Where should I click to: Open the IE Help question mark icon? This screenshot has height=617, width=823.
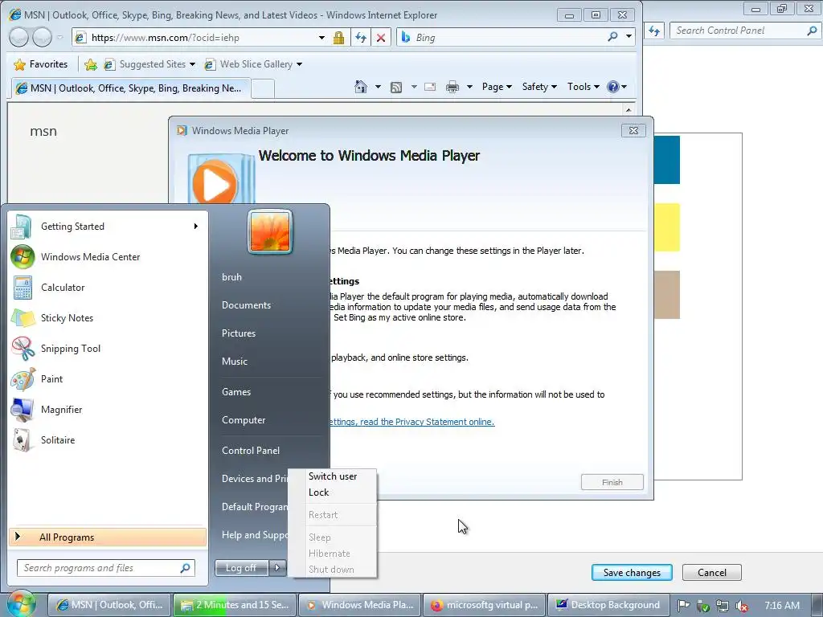[612, 87]
